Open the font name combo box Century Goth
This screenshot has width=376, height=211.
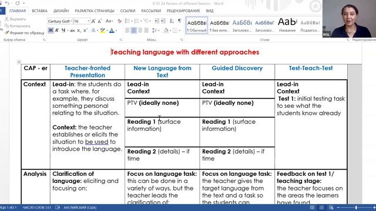point(60,21)
